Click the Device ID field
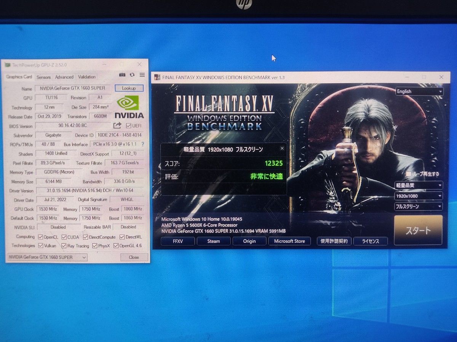The height and width of the screenshot is (342, 457). coord(119,135)
